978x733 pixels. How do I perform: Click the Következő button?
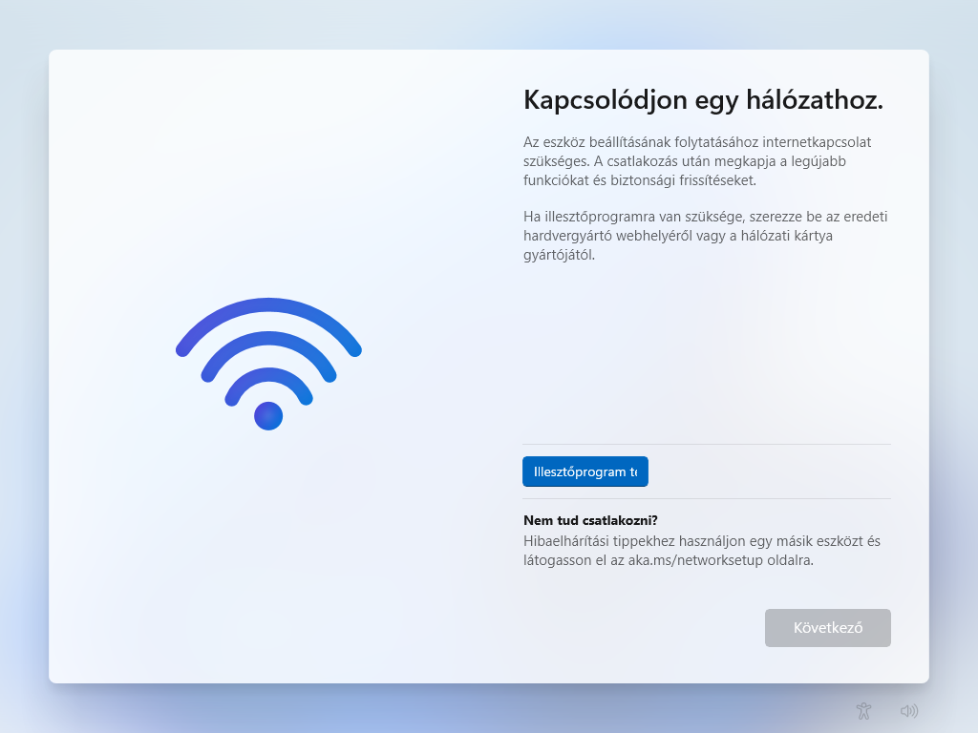point(828,628)
